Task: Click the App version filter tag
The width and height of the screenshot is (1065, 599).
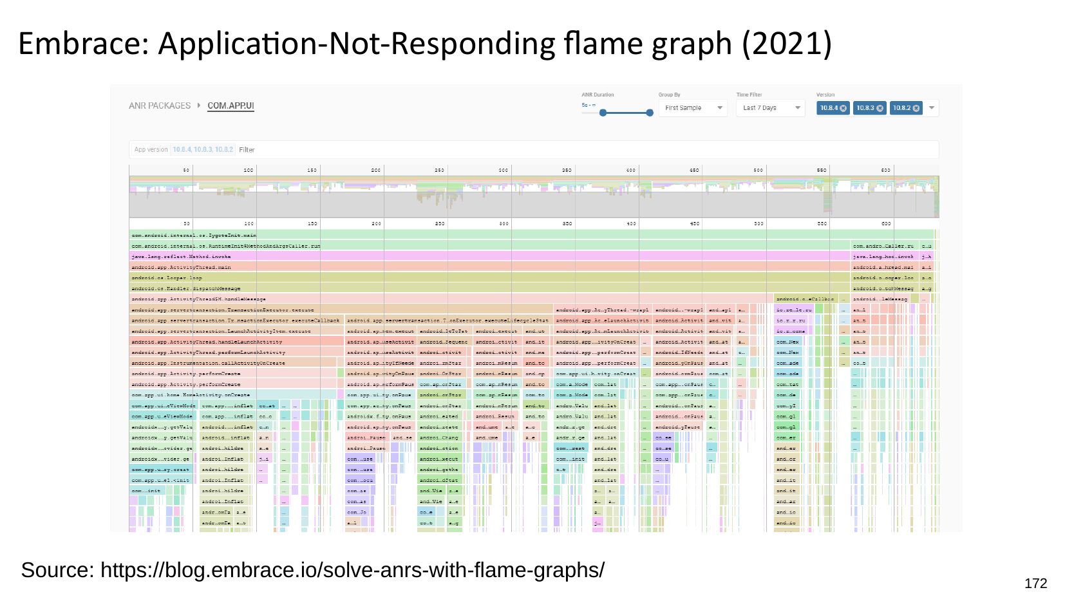Action: [x=183, y=149]
